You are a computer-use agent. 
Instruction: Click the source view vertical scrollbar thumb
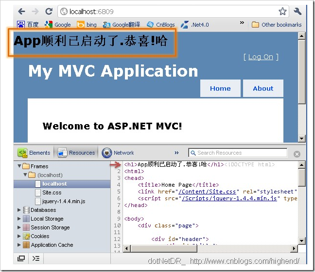[301, 177]
